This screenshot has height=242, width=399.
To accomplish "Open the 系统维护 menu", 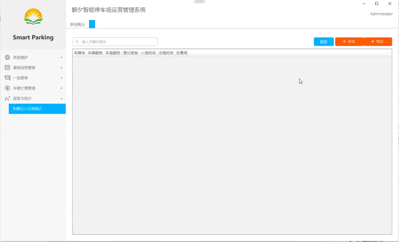I will point(33,58).
